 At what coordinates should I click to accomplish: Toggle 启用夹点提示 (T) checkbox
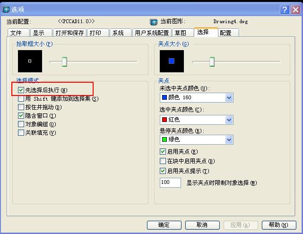[163, 171]
